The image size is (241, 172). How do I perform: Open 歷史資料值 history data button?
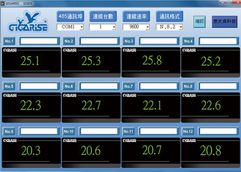(225, 22)
